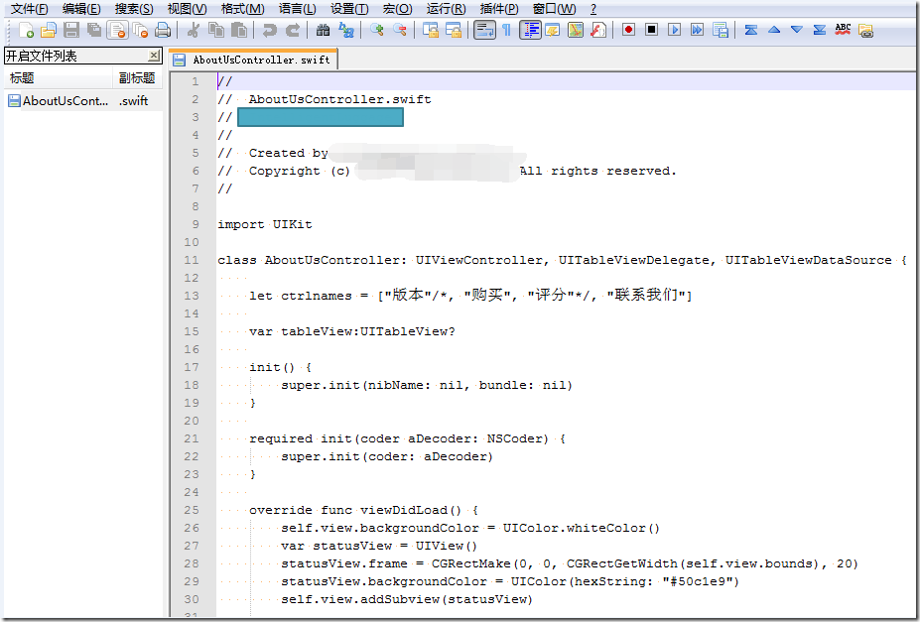Sort file list by 标题 column header
This screenshot has height=622, width=920.
59,77
